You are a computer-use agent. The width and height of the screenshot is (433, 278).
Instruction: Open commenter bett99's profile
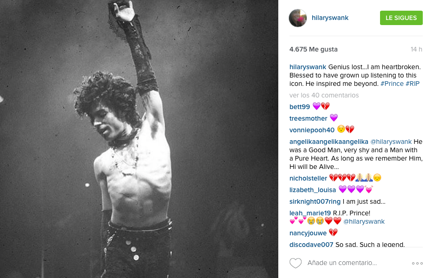tap(300, 107)
